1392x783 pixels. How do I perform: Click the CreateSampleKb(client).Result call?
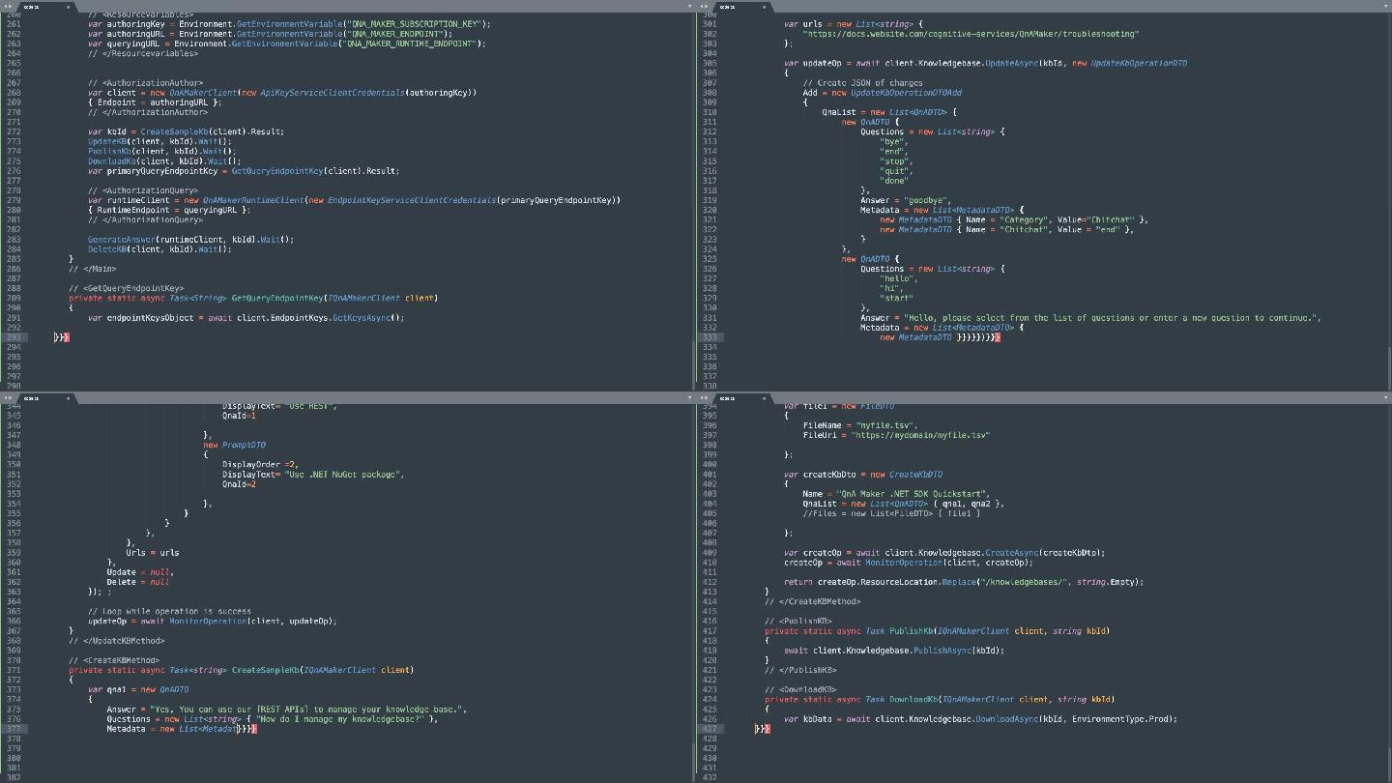tap(213, 130)
